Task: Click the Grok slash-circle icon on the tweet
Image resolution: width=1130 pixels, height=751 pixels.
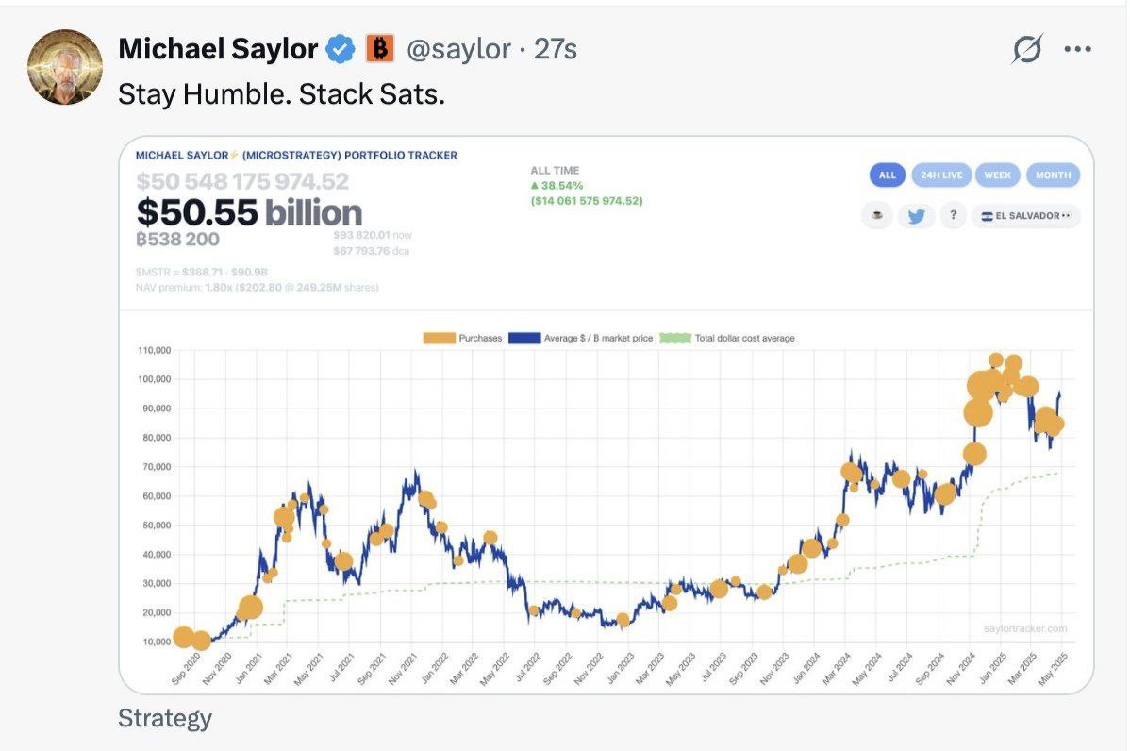Action: [1026, 49]
